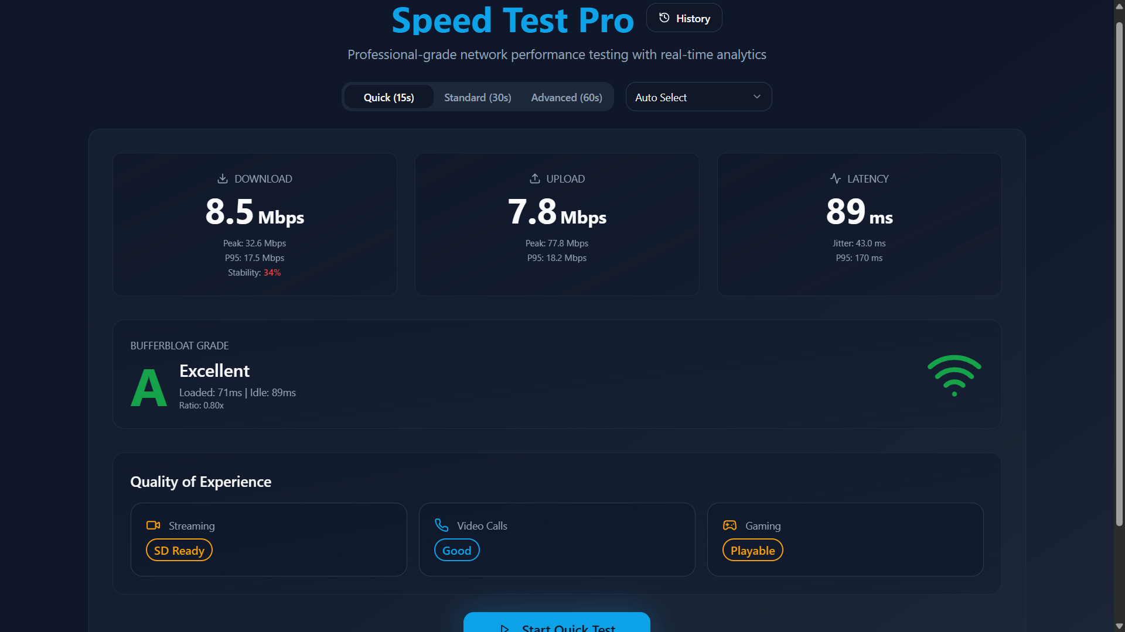Select the Quick (15s) test mode
The image size is (1125, 632).
click(x=388, y=97)
